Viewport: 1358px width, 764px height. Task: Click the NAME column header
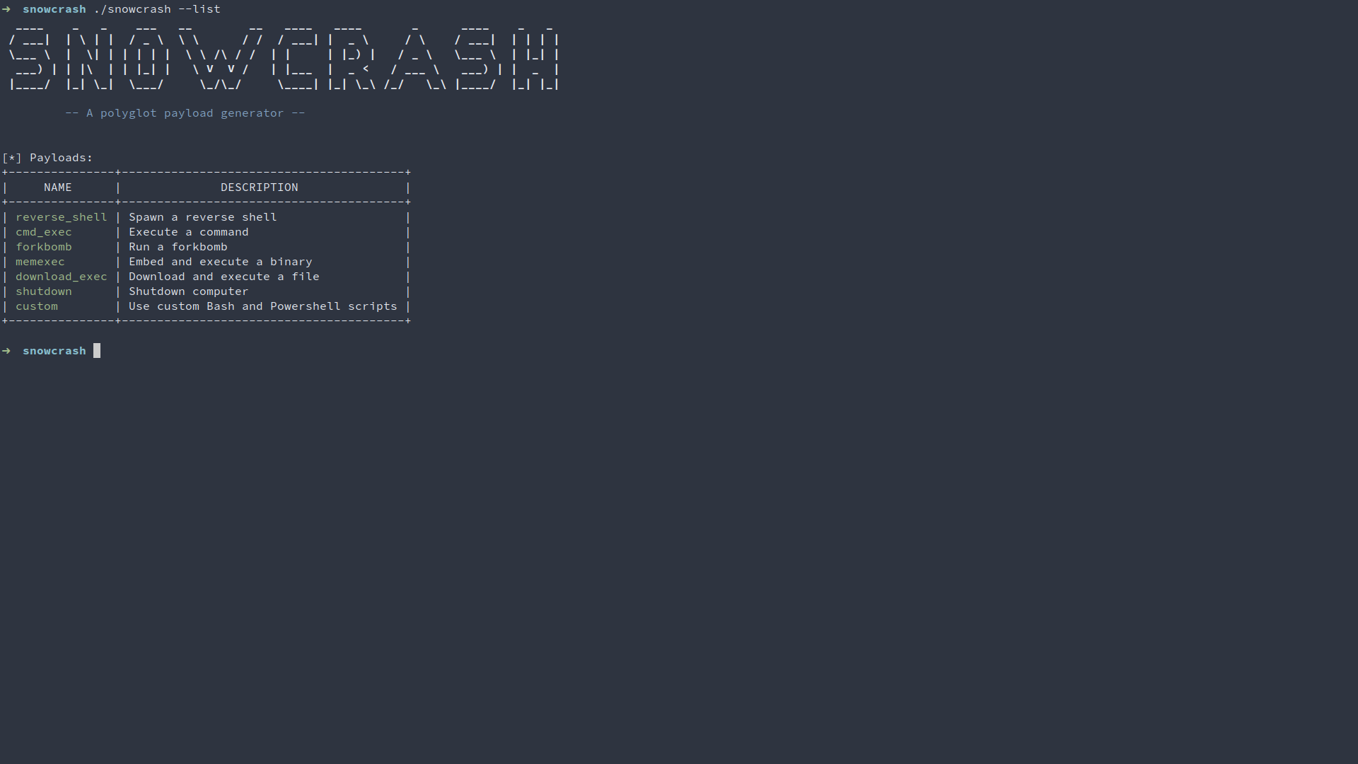(x=58, y=187)
